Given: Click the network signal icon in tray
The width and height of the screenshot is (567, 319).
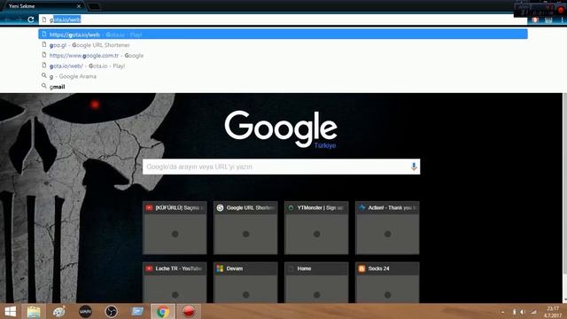Looking at the screenshot, I should pyautogui.click(x=533, y=312).
